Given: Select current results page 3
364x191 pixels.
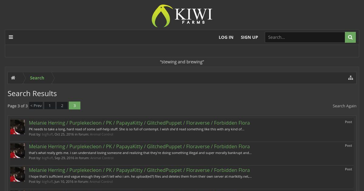Looking at the screenshot, I should pyautogui.click(x=75, y=106).
